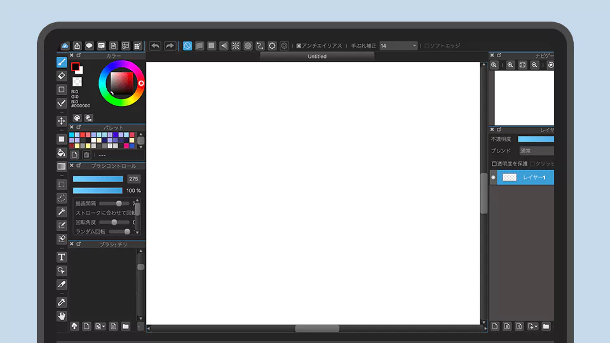The height and width of the screenshot is (343, 610).
Task: Enable concentric circle snap guide
Action: pyautogui.click(x=248, y=46)
